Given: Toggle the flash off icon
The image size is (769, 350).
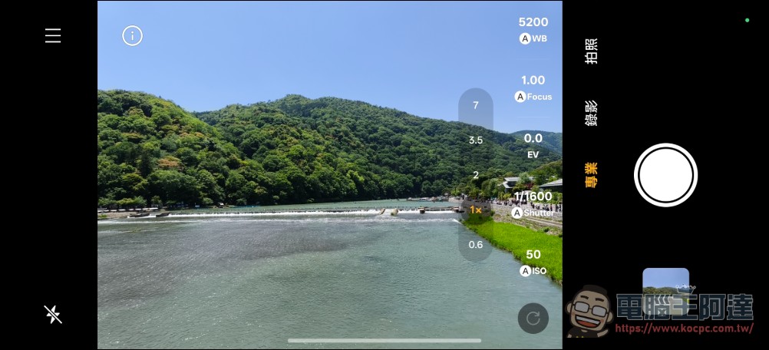Looking at the screenshot, I should (x=53, y=314).
